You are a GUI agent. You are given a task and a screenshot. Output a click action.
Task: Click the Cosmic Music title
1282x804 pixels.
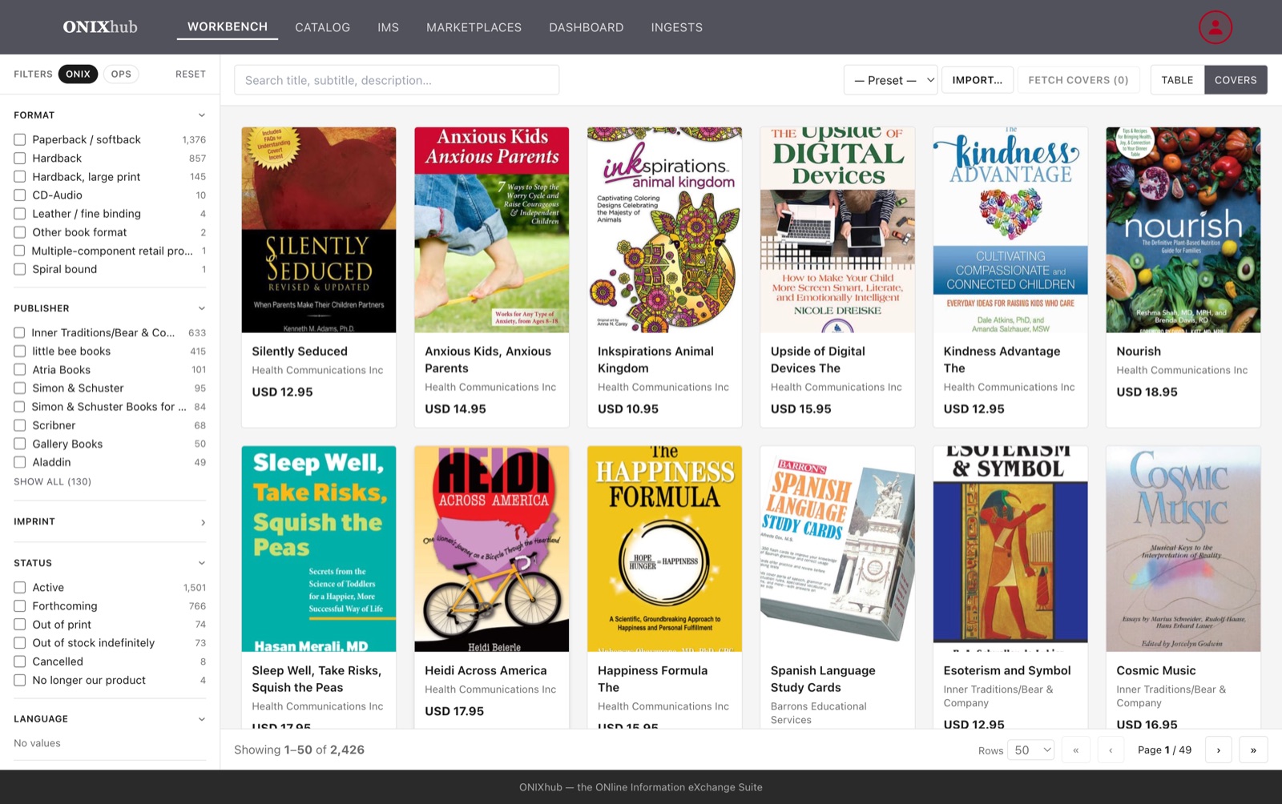[1155, 670]
